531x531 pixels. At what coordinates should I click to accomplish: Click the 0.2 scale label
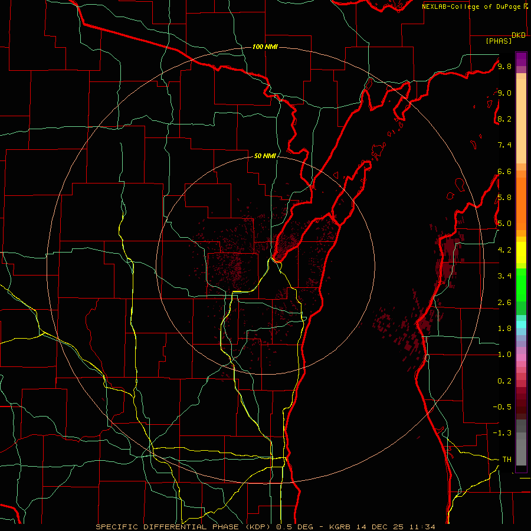pos(504,381)
